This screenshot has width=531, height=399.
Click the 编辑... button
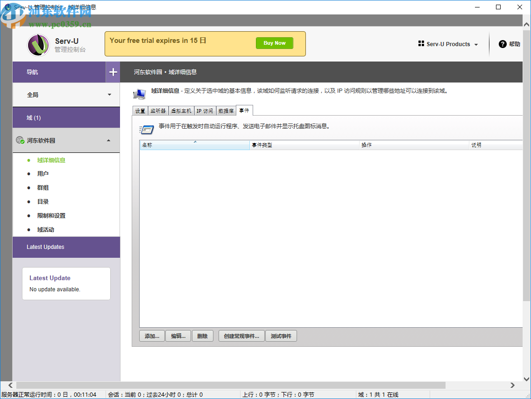tap(178, 336)
